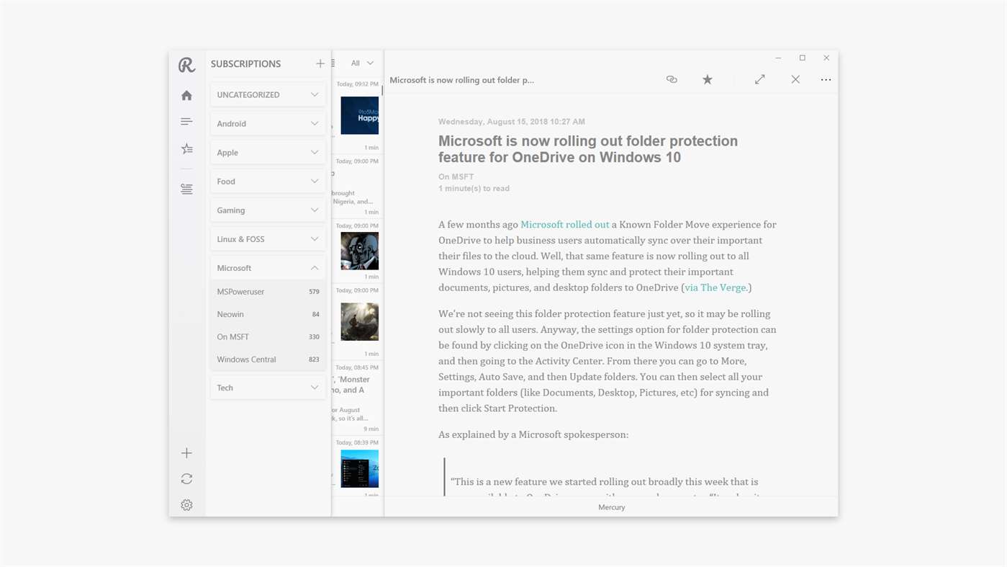Image resolution: width=1007 pixels, height=567 pixels.
Task: Open the 08:45 PM 'Monster' article
Action: tap(357, 398)
